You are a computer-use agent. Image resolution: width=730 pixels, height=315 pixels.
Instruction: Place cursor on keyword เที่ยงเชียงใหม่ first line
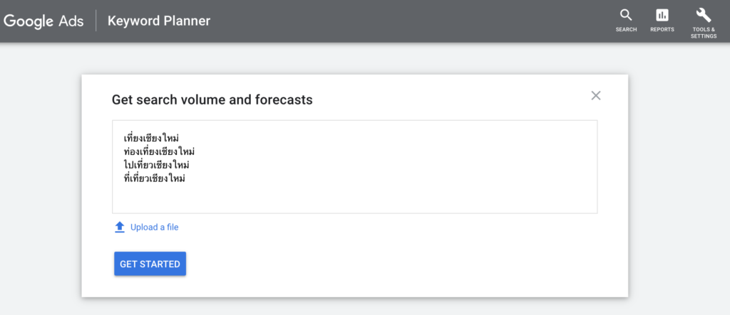point(152,138)
